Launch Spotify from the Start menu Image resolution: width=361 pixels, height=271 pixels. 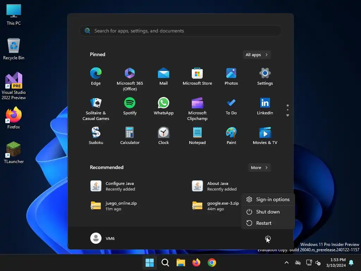(x=130, y=106)
